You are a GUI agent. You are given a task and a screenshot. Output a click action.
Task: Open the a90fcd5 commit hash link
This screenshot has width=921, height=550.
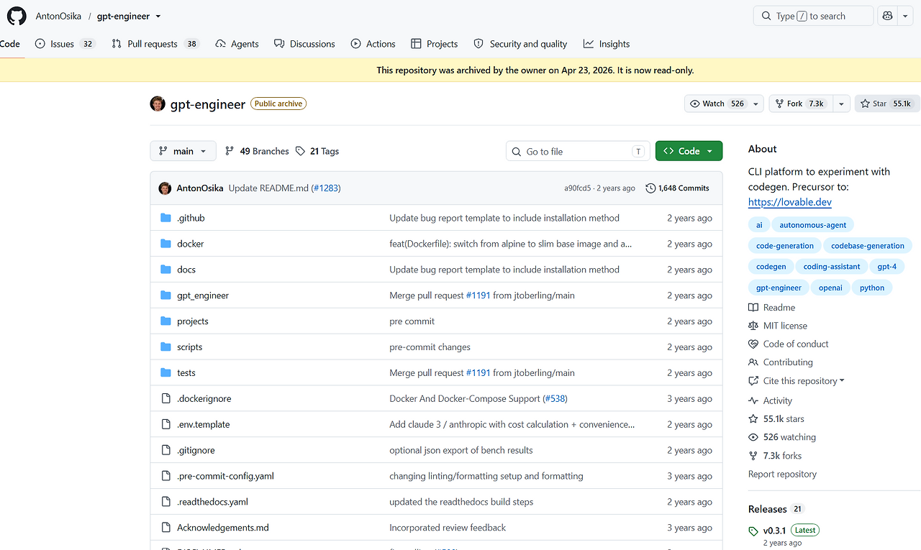[577, 188]
